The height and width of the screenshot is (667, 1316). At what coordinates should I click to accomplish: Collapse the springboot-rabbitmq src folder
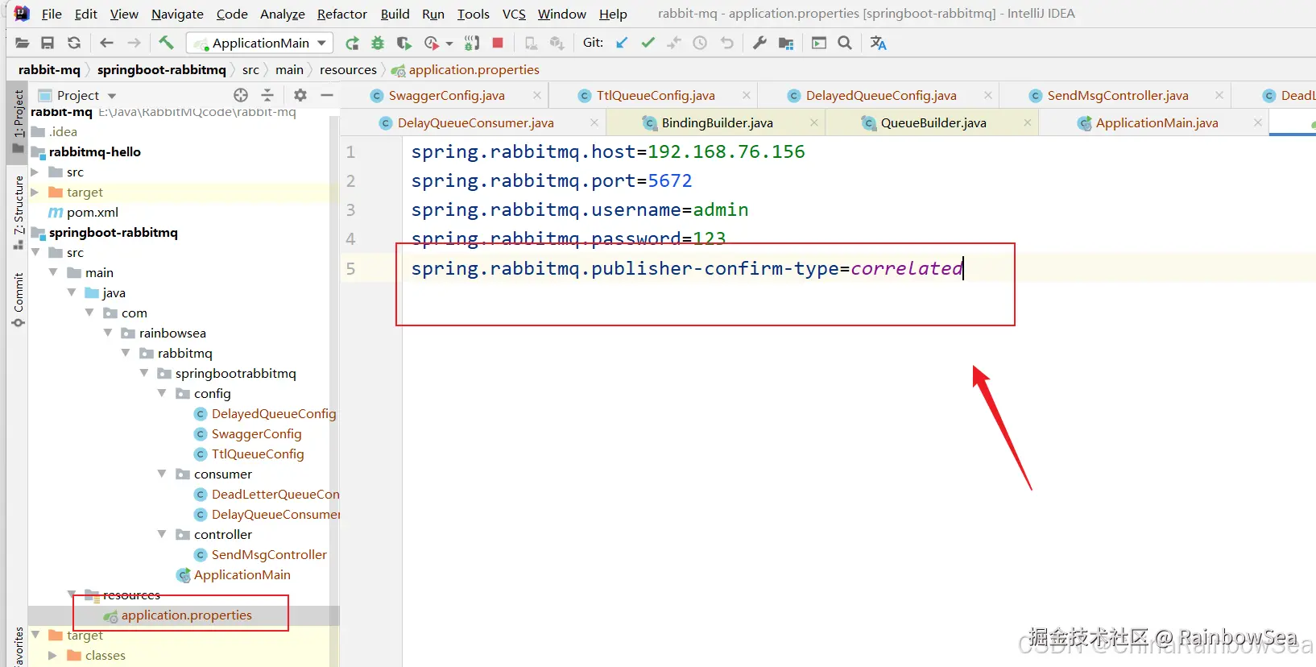pos(35,252)
